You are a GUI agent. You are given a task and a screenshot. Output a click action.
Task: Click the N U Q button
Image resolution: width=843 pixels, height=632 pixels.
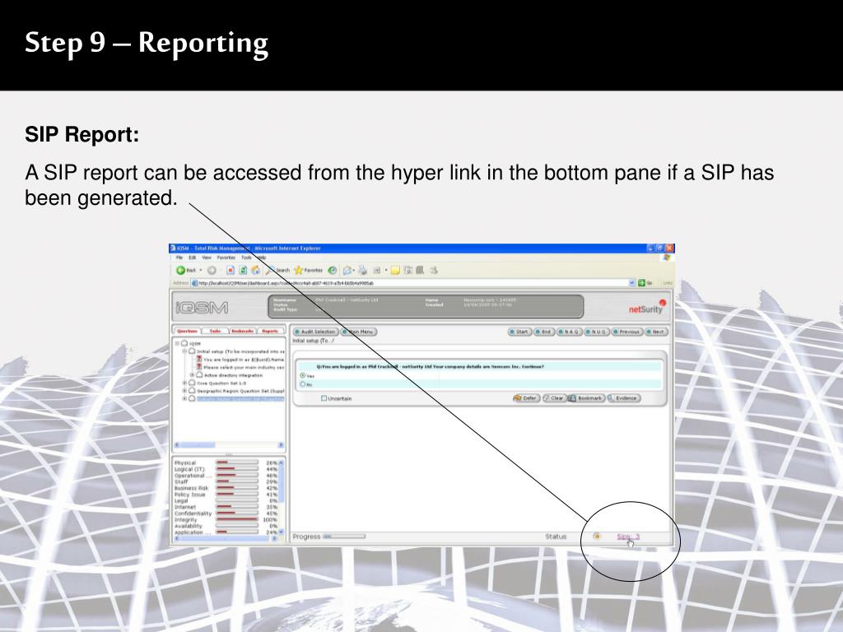click(597, 332)
